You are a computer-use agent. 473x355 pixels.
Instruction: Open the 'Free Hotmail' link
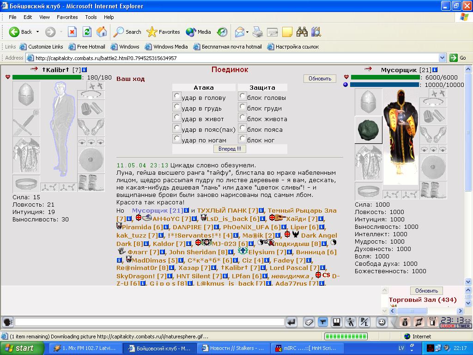87,47
